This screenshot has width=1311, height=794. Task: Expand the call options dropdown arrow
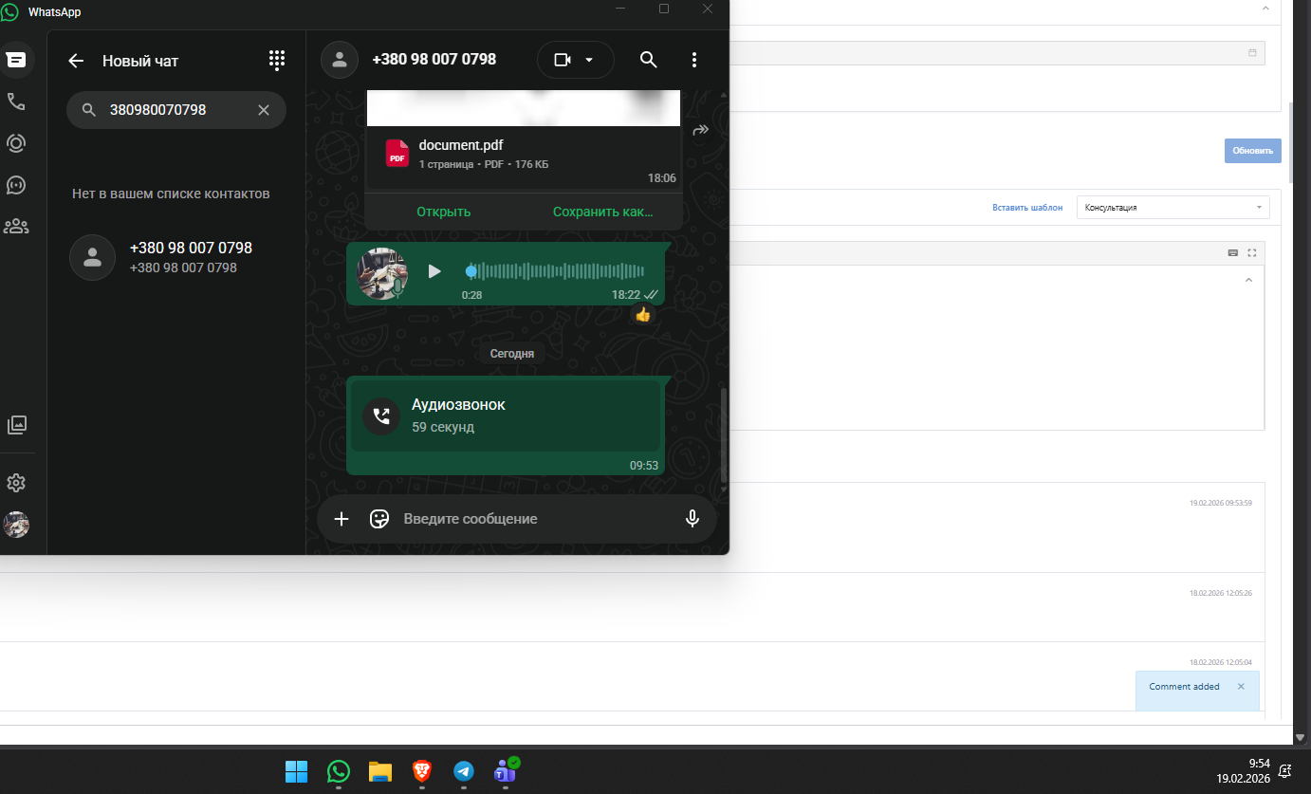(589, 60)
